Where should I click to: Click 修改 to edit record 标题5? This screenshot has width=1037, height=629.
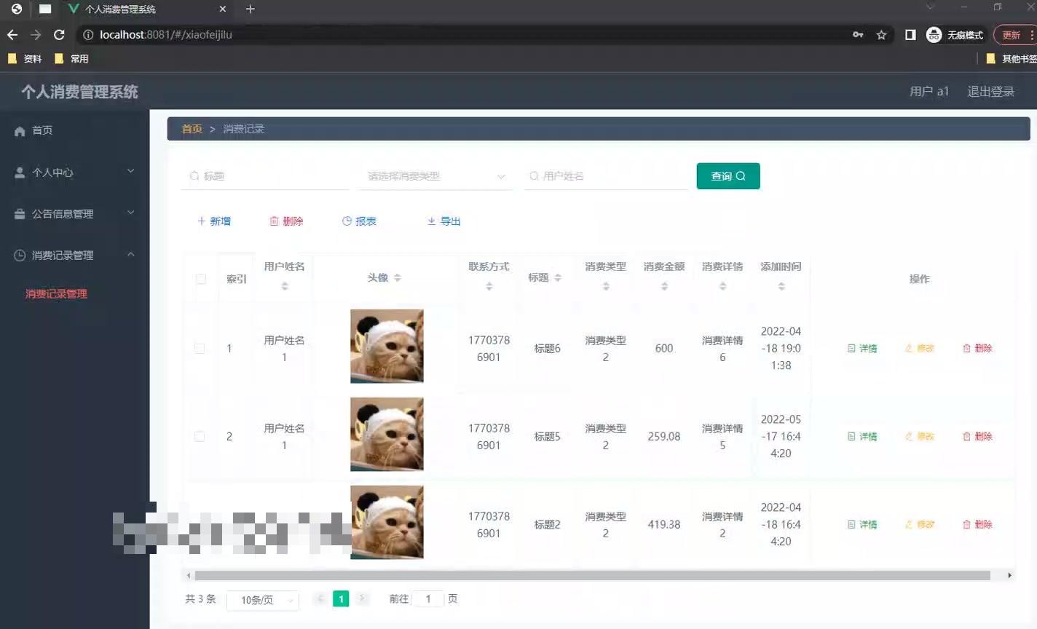coord(919,436)
